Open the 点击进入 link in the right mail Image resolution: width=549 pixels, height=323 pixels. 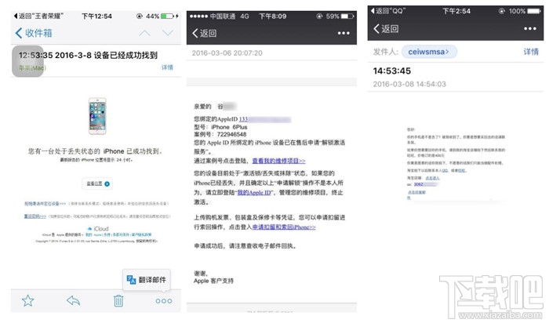[432, 178]
